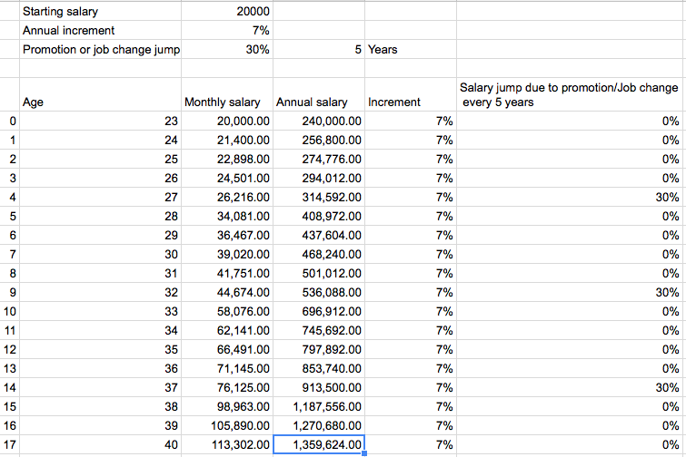Viewport: 686px width, 457px height.
Task: Click annual salary 745,692.00
Action: tap(319, 330)
